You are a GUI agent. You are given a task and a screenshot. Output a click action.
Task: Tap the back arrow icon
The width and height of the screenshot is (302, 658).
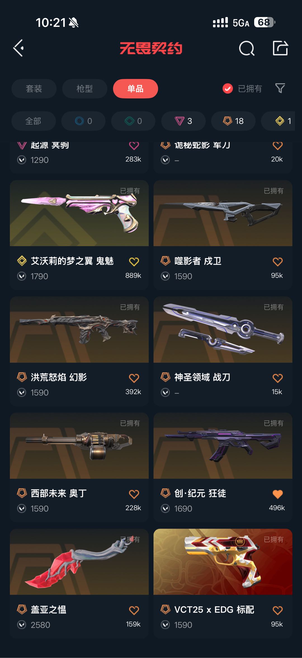click(x=18, y=48)
